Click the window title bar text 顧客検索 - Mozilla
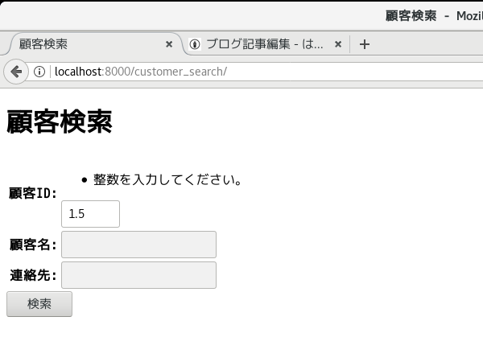This screenshot has height=362, width=483. (434, 16)
